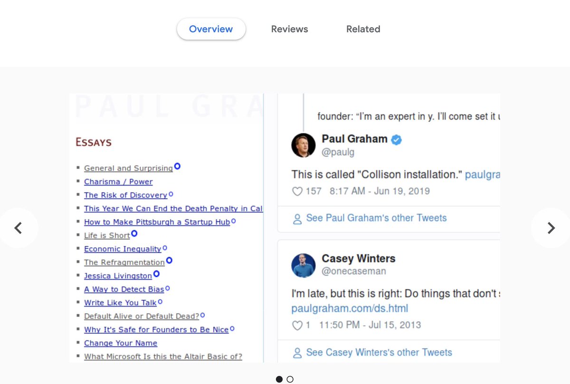Viewport: 570px width, 384px height.
Task: Open the paulgra… link in Collison installation tweet
Action: (483, 175)
